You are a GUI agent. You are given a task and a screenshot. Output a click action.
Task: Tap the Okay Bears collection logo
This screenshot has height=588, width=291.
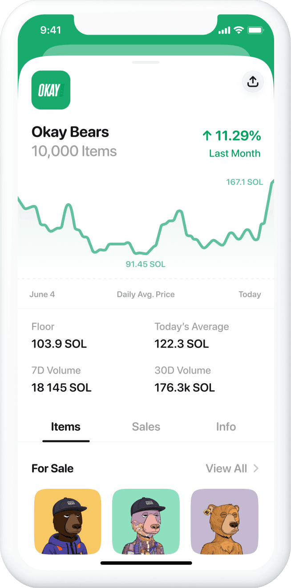click(51, 90)
